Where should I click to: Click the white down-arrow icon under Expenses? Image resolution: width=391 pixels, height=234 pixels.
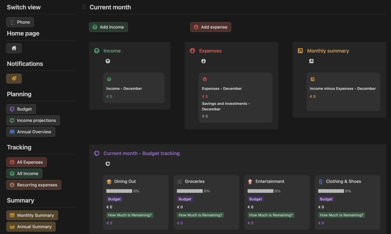(203, 61)
